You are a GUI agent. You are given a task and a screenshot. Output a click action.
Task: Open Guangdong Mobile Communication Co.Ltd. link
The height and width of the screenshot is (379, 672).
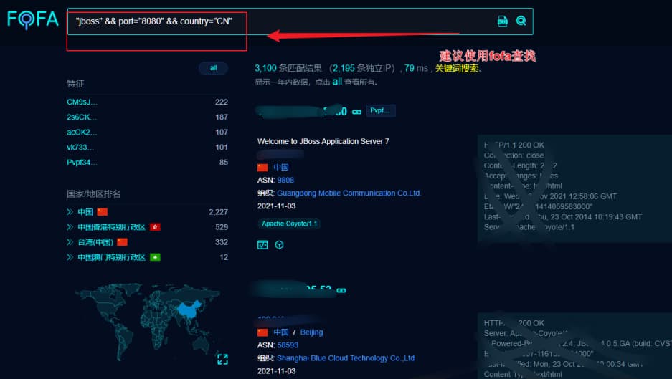pyautogui.click(x=349, y=193)
